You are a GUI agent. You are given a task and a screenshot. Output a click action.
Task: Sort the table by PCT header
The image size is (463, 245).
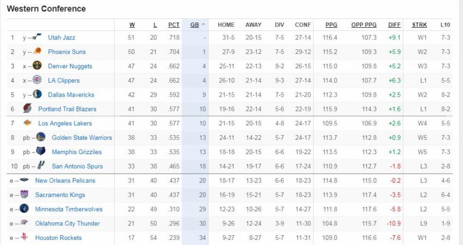point(174,25)
